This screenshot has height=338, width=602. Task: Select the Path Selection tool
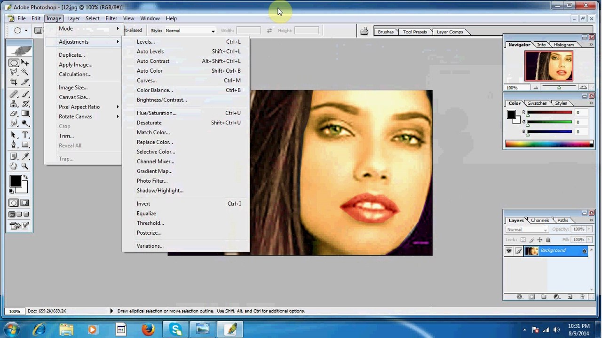14,135
